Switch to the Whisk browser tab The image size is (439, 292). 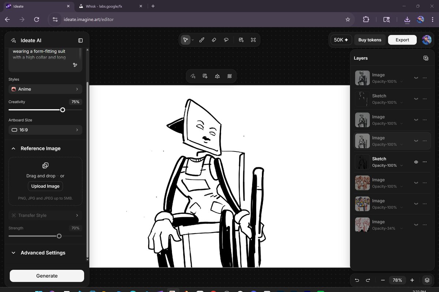[x=111, y=6]
